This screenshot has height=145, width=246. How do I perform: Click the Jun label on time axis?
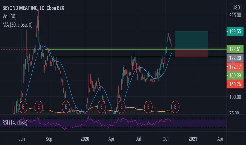coord(22,139)
